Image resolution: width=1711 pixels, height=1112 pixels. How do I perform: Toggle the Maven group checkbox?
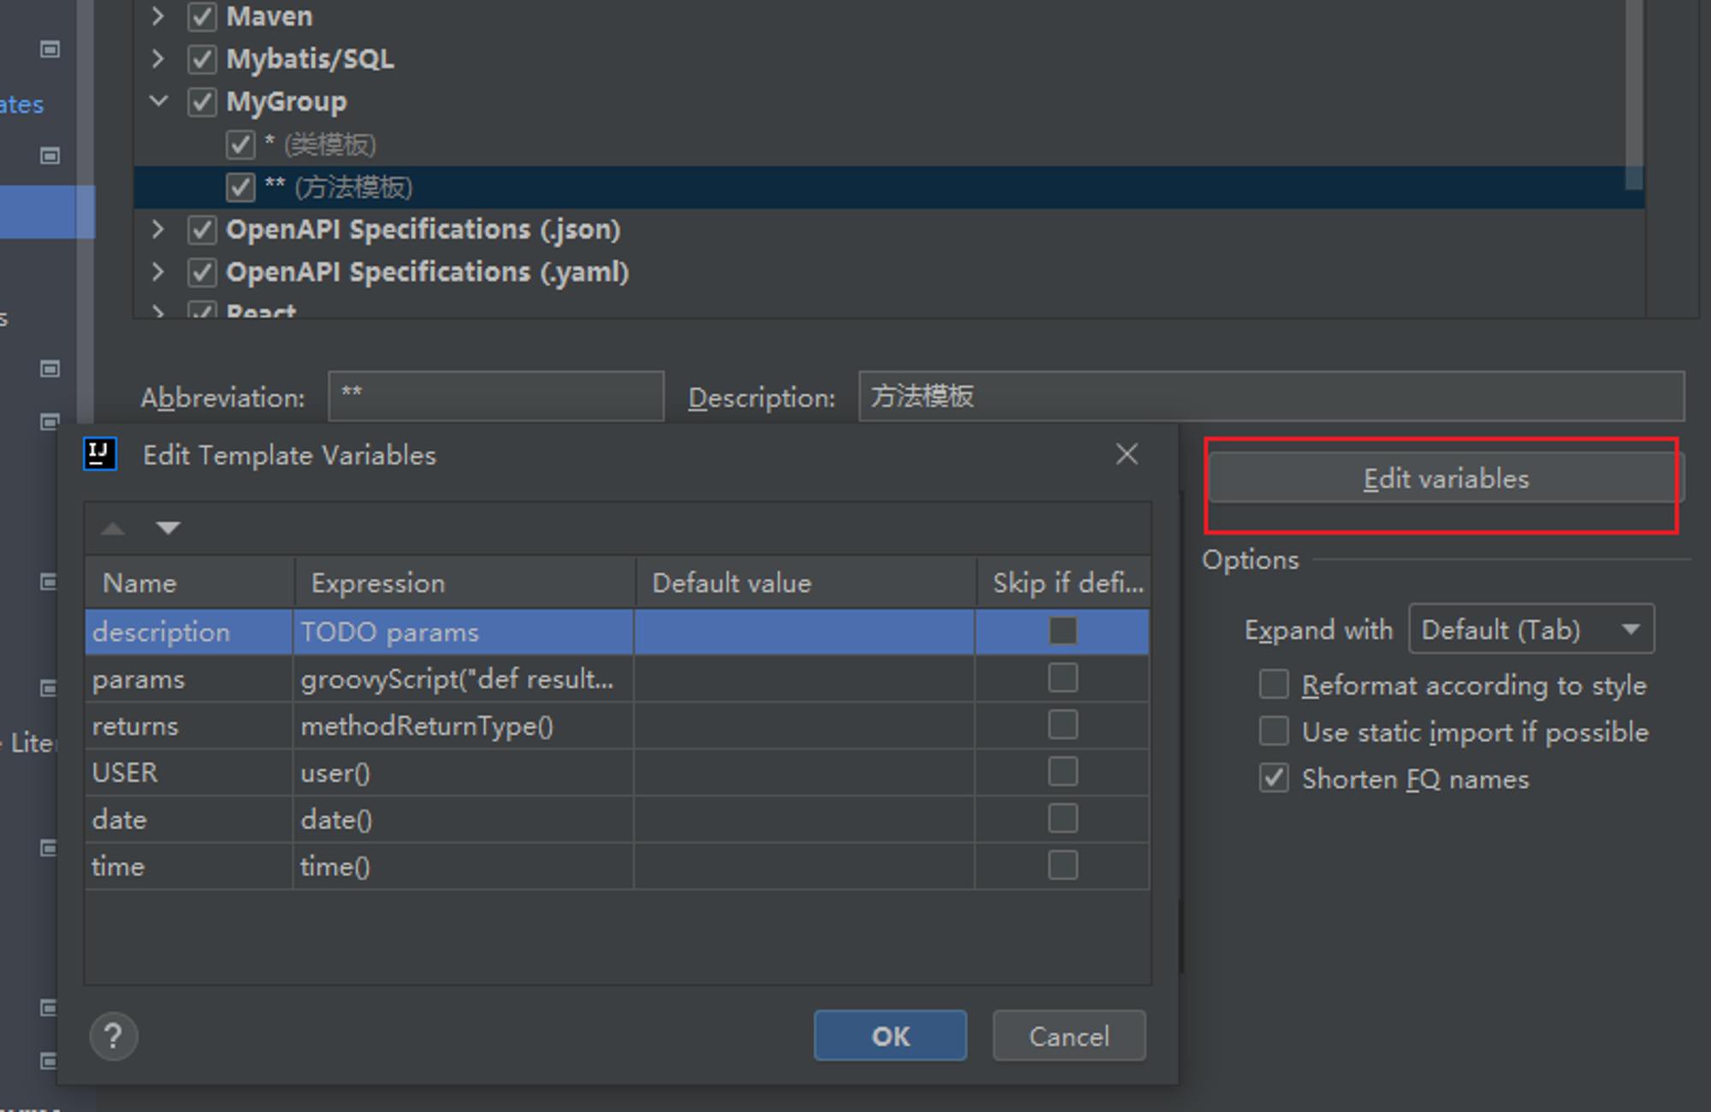point(202,16)
